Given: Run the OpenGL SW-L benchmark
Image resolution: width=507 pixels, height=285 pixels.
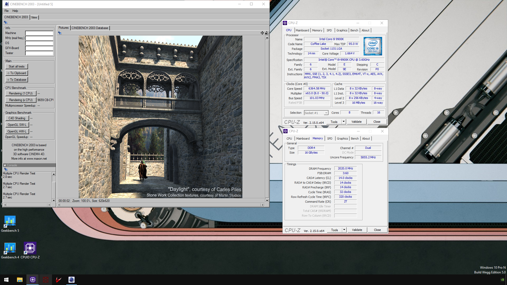Looking at the screenshot, I should pyautogui.click(x=17, y=125).
